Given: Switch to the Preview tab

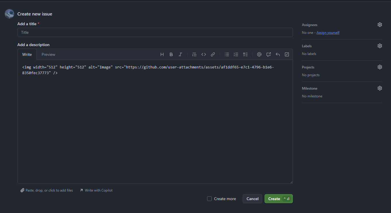Looking at the screenshot, I should [x=48, y=54].
